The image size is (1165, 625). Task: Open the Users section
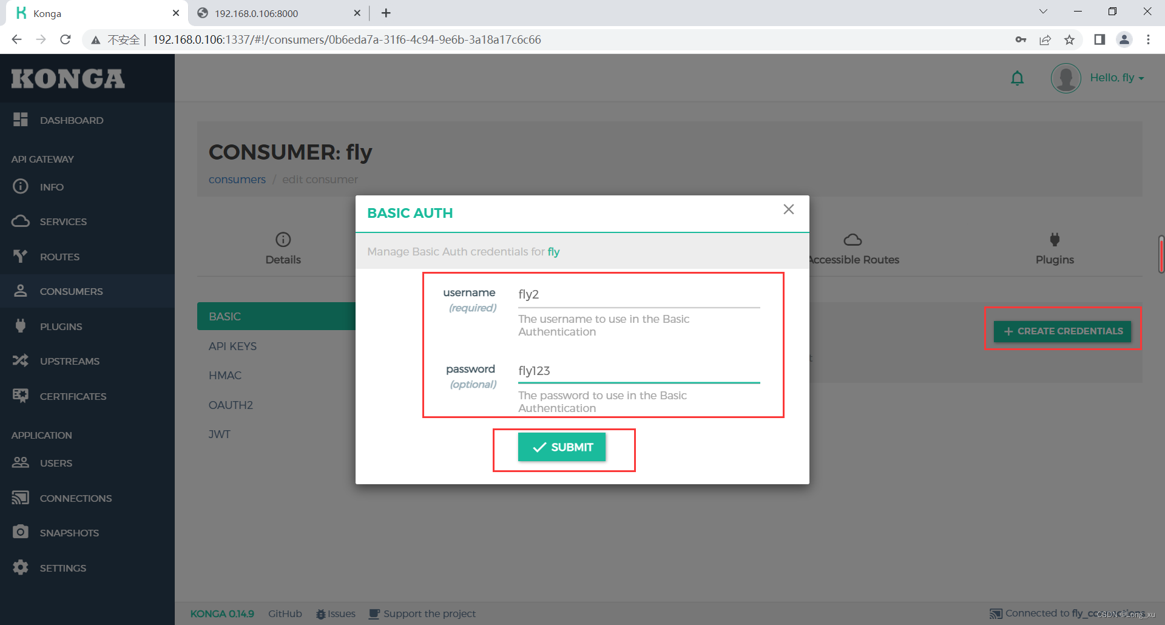(x=55, y=463)
